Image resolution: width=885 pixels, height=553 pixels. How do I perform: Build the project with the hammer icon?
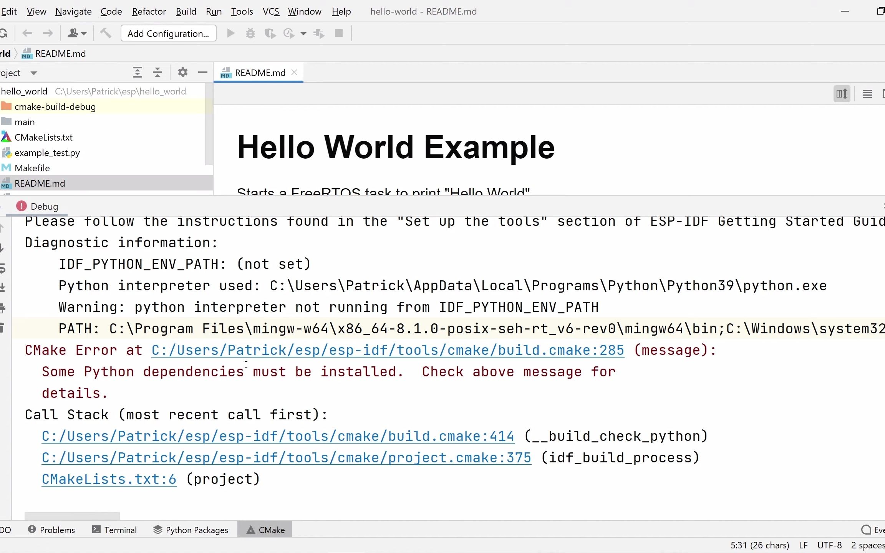106,33
